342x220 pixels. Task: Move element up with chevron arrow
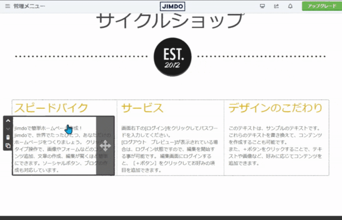click(x=8, y=121)
